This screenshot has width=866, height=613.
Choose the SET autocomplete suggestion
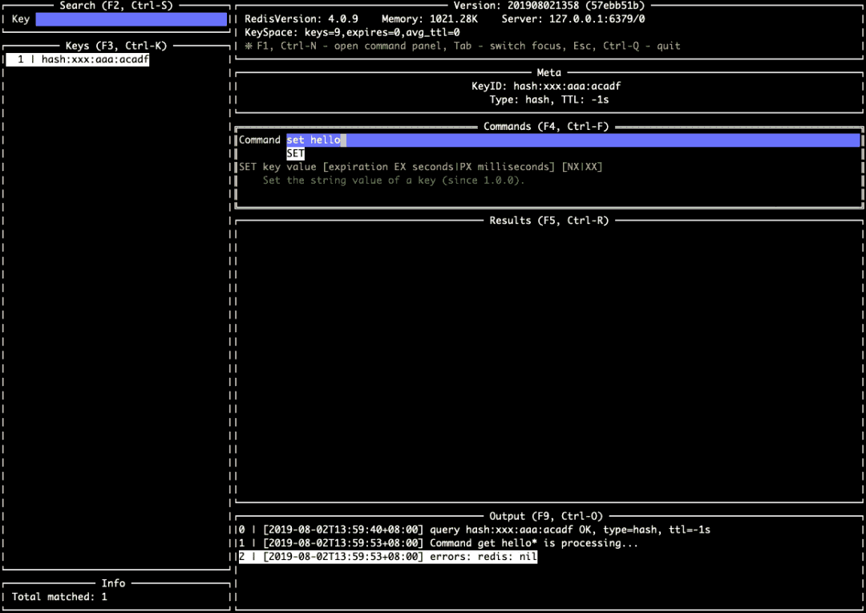click(x=296, y=153)
